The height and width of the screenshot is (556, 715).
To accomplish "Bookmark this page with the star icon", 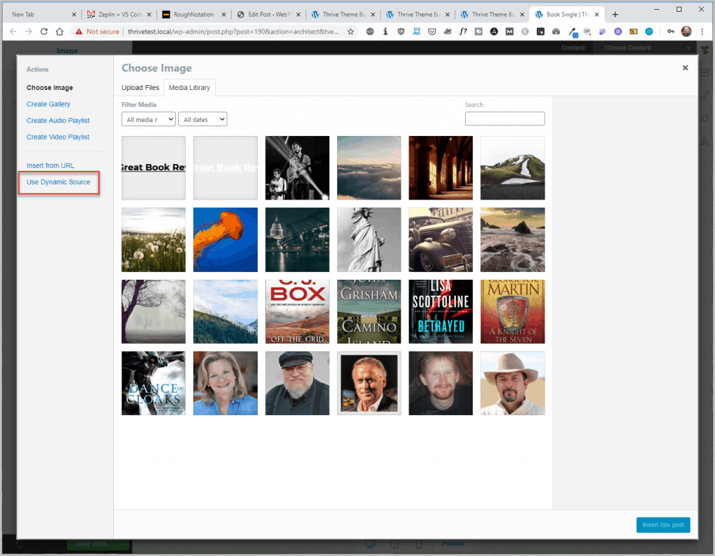I will pyautogui.click(x=351, y=31).
